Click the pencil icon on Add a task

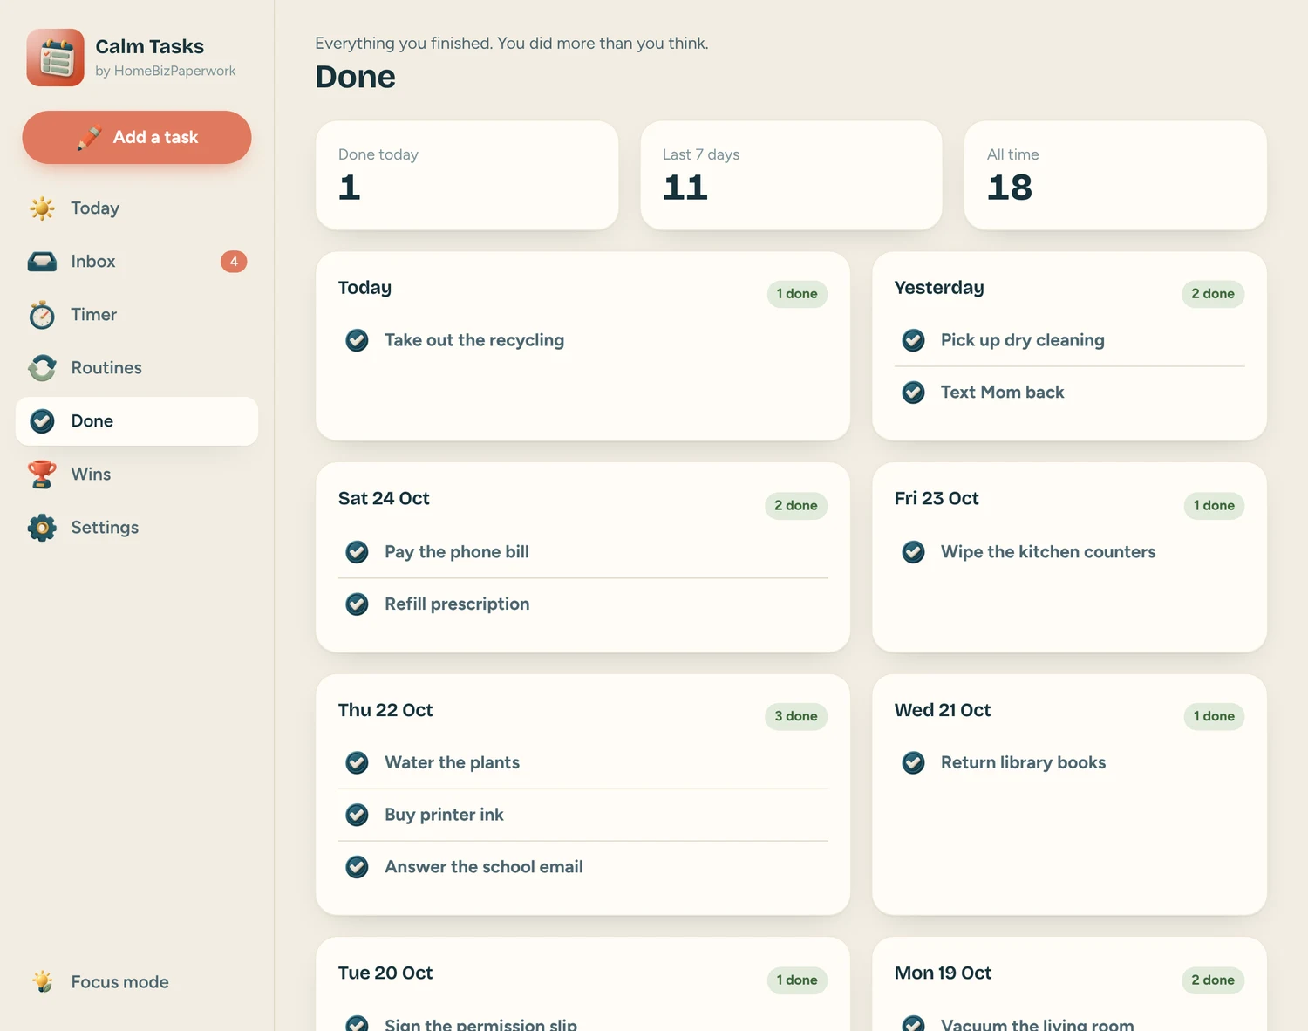pyautogui.click(x=89, y=138)
